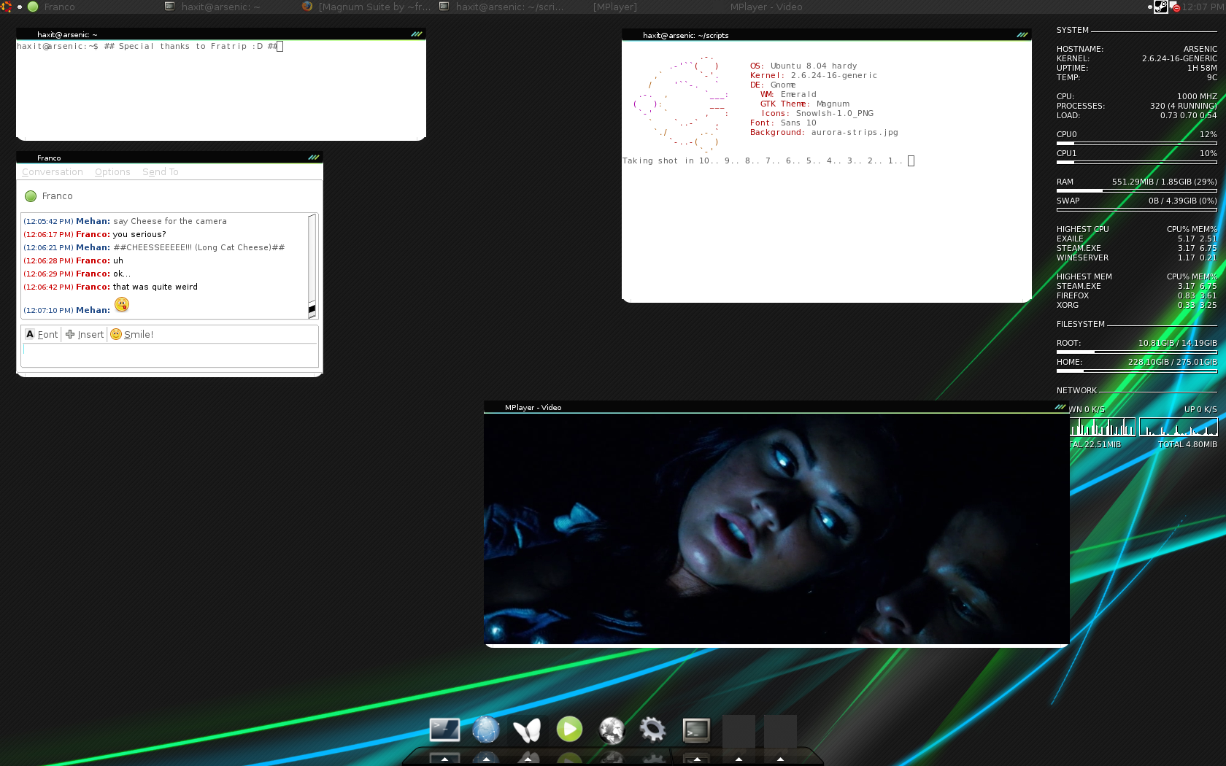Click the MPlayer video frame

pyautogui.click(x=776, y=529)
